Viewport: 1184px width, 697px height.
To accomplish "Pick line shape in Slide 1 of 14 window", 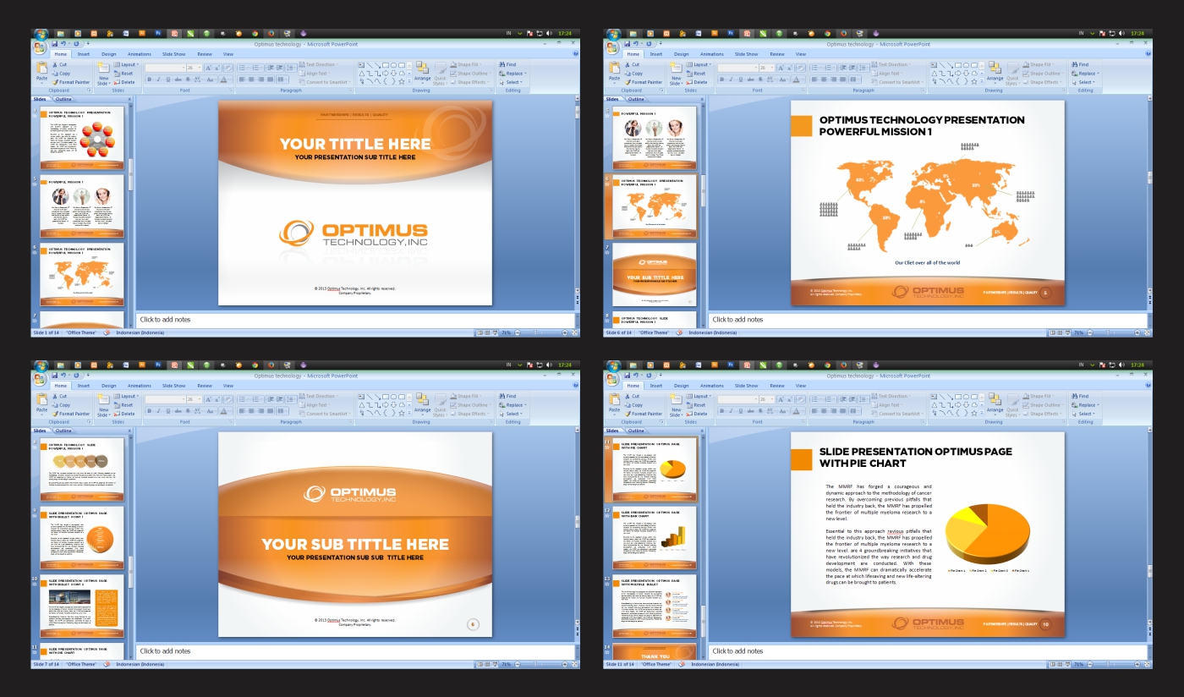I will point(370,64).
